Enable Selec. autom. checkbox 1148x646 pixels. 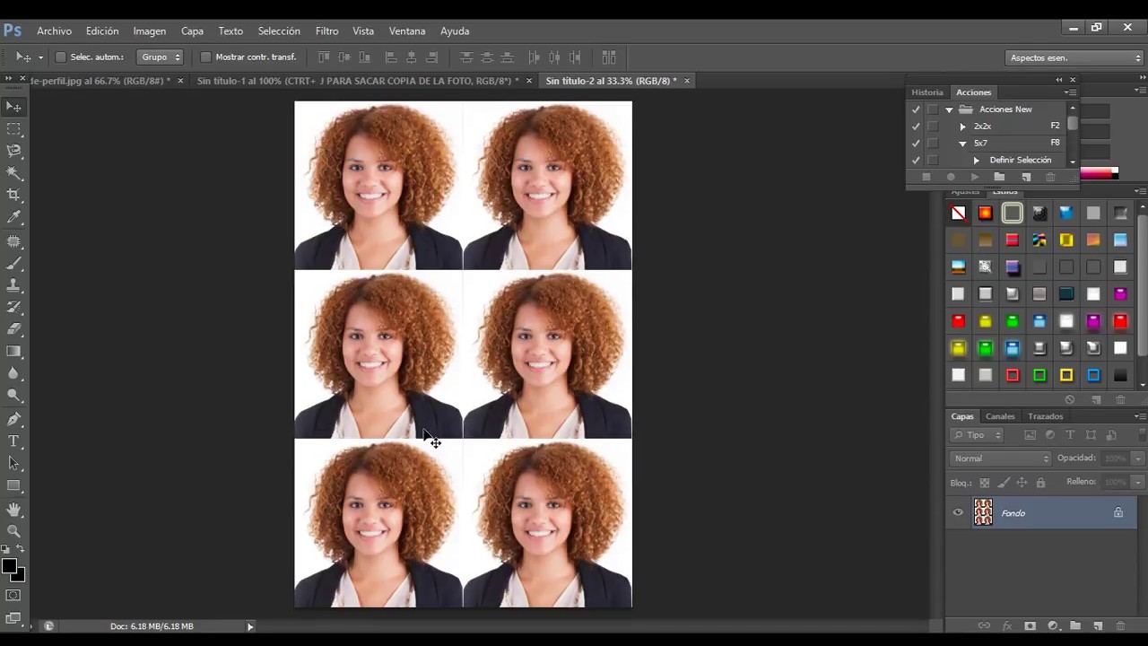pos(60,57)
